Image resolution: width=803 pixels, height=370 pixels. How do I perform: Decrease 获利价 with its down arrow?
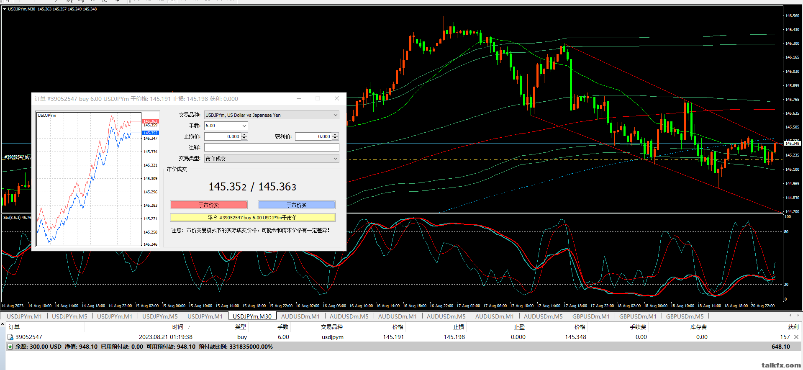(335, 139)
